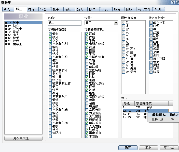Click the 取消 button
This screenshot has height=152, width=179.
[x=148, y=148]
